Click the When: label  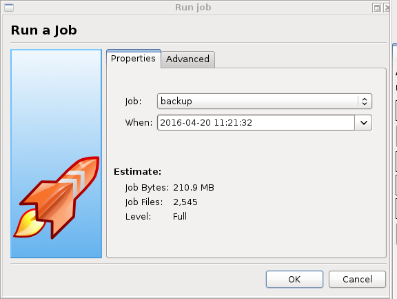click(x=139, y=123)
